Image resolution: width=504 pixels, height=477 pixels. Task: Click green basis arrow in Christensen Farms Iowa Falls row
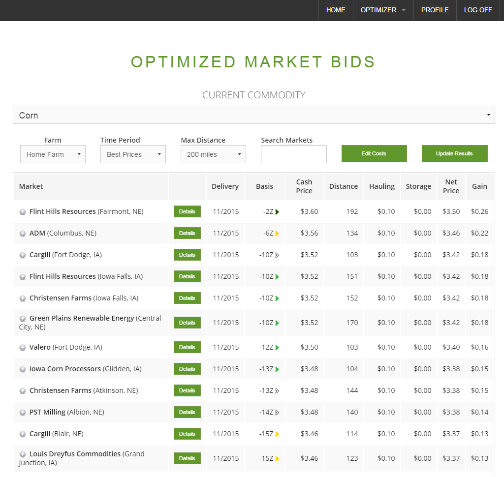277,298
